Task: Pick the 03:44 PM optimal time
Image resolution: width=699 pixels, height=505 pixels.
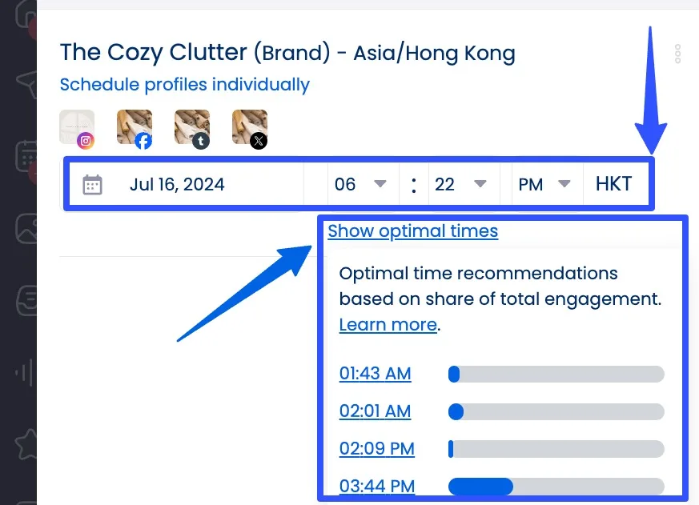Action: [376, 486]
